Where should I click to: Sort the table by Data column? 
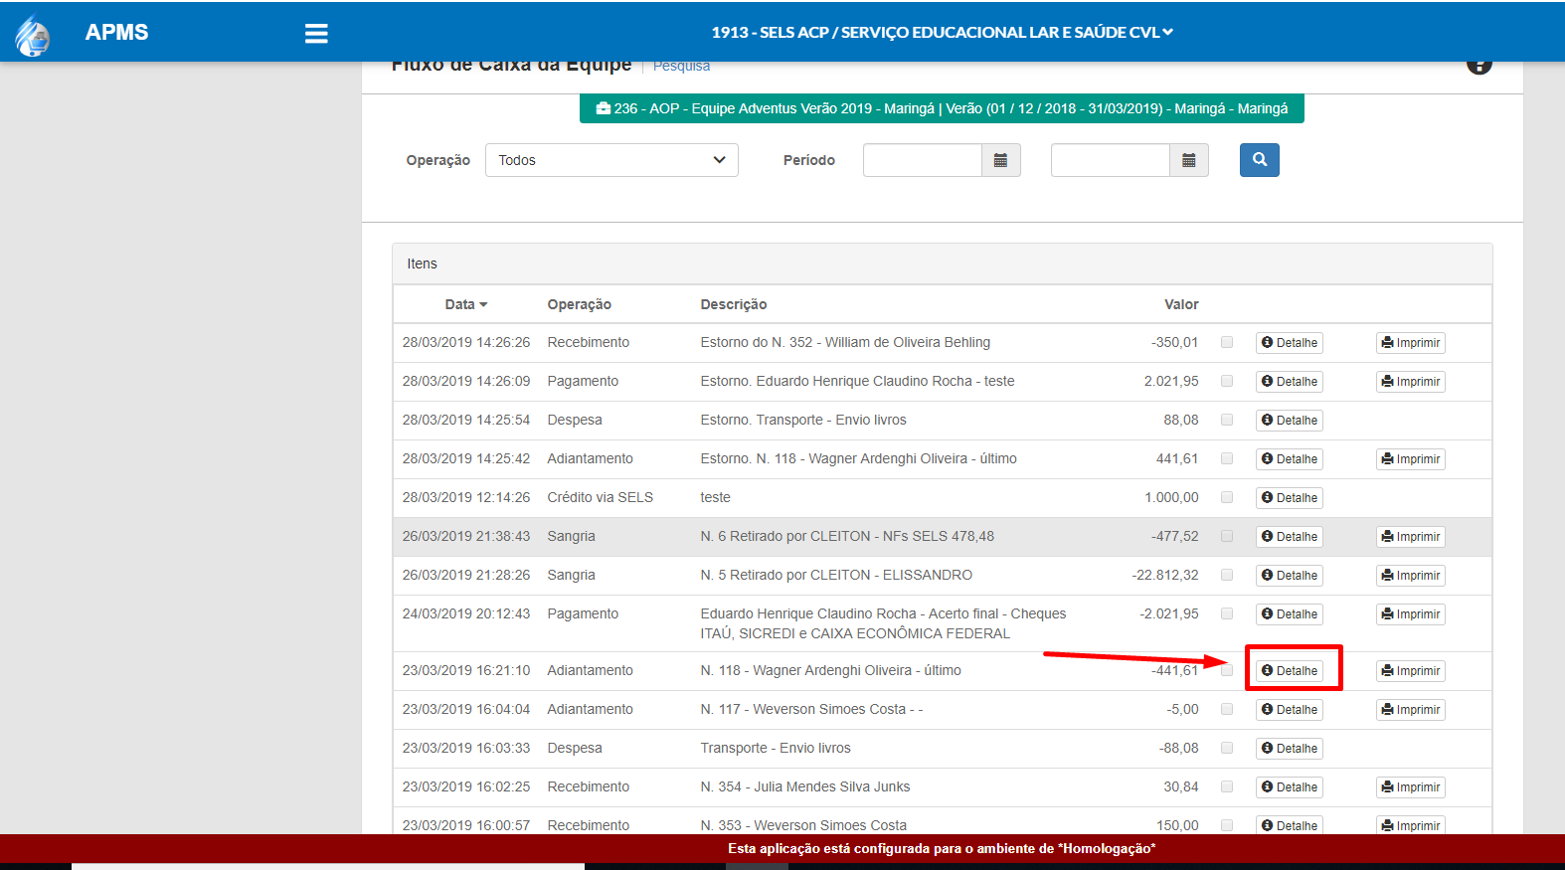point(466,304)
